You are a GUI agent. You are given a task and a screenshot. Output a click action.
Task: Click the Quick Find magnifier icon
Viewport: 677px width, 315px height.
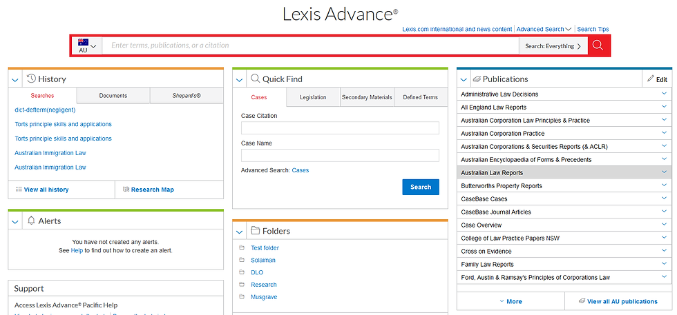(x=255, y=79)
